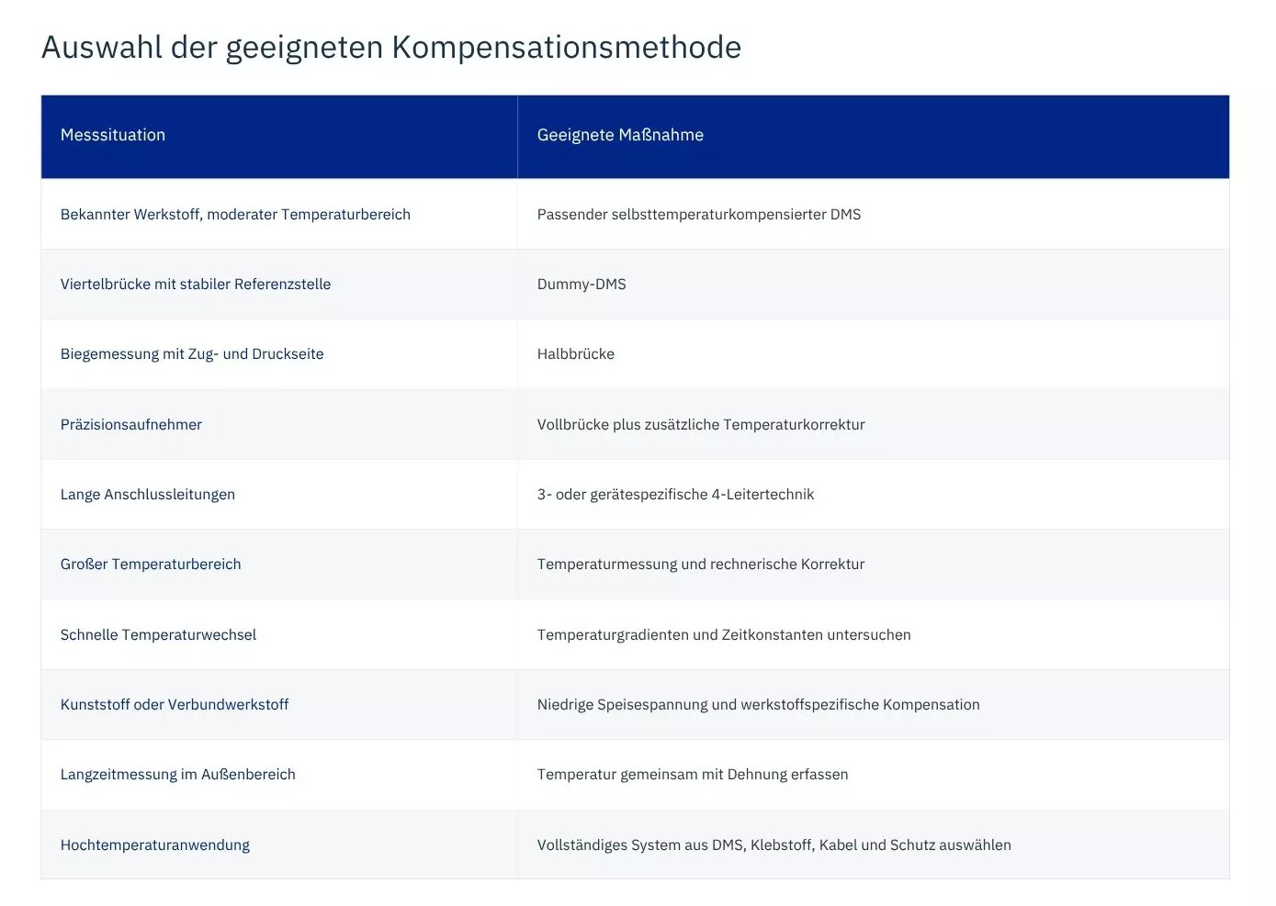Select 'Niedrige Speisespannung und werkstoffspezifische Kompensation'
1276x906 pixels.
pyautogui.click(x=759, y=704)
